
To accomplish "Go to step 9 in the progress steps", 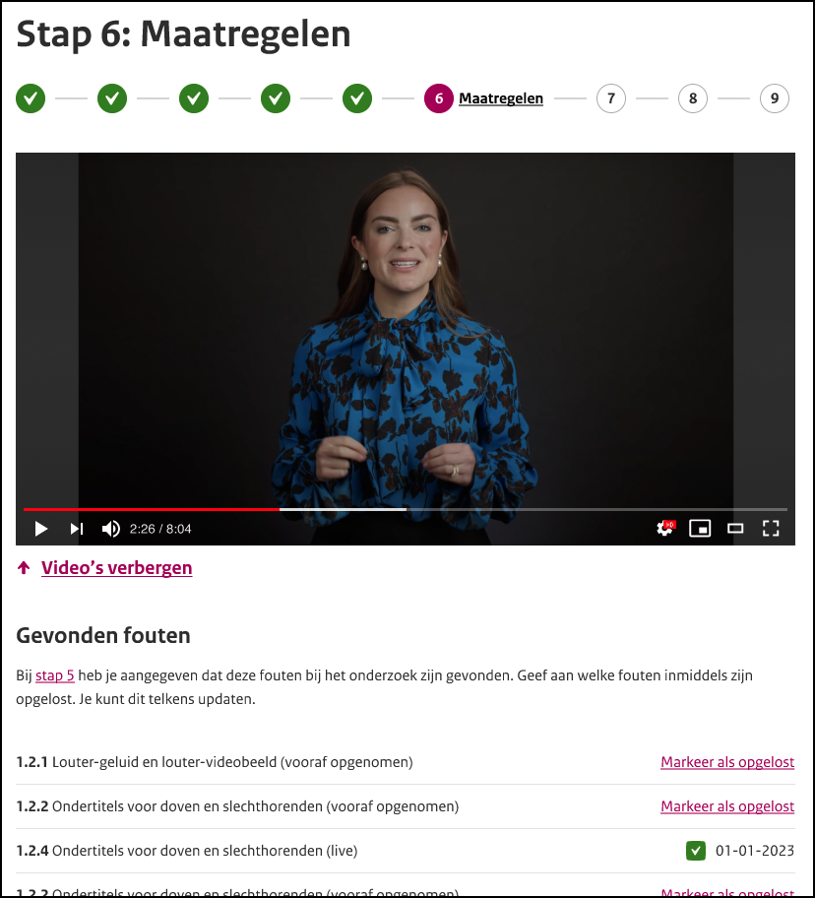I will click(x=775, y=98).
